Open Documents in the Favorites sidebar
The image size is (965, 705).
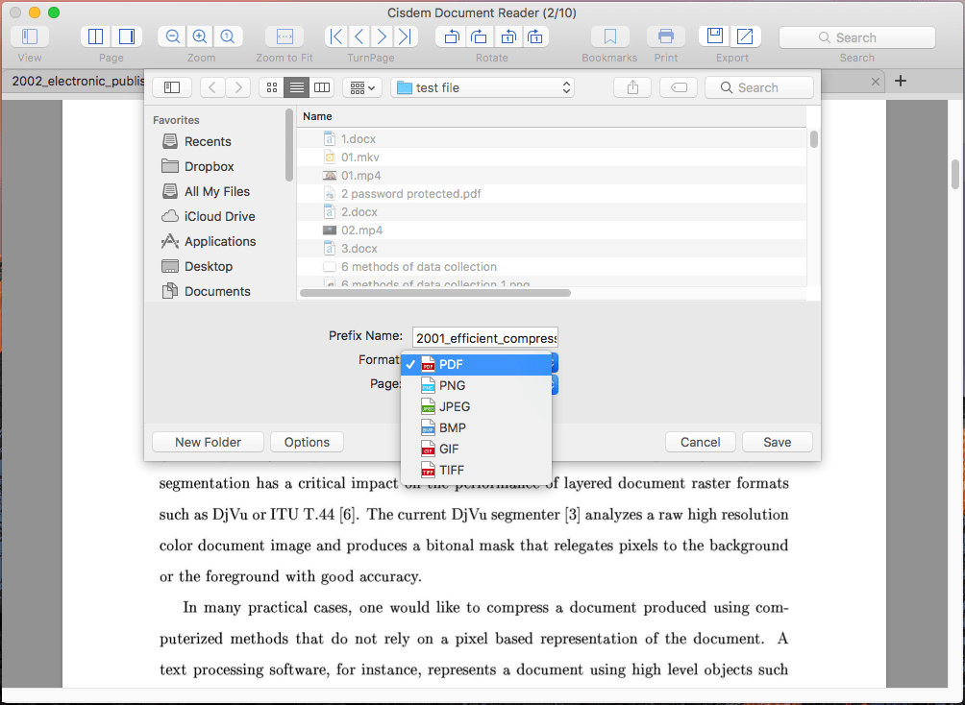[205, 291]
